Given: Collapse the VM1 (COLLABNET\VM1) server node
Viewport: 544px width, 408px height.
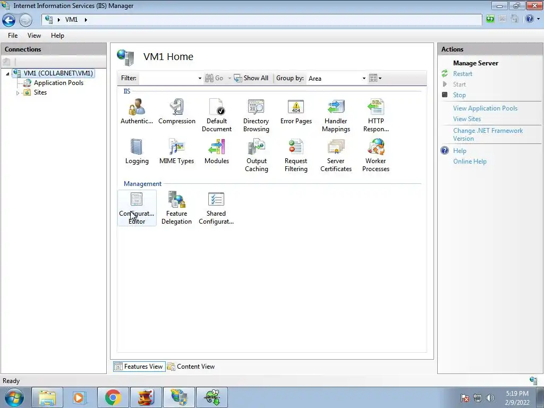Looking at the screenshot, I should coord(7,73).
